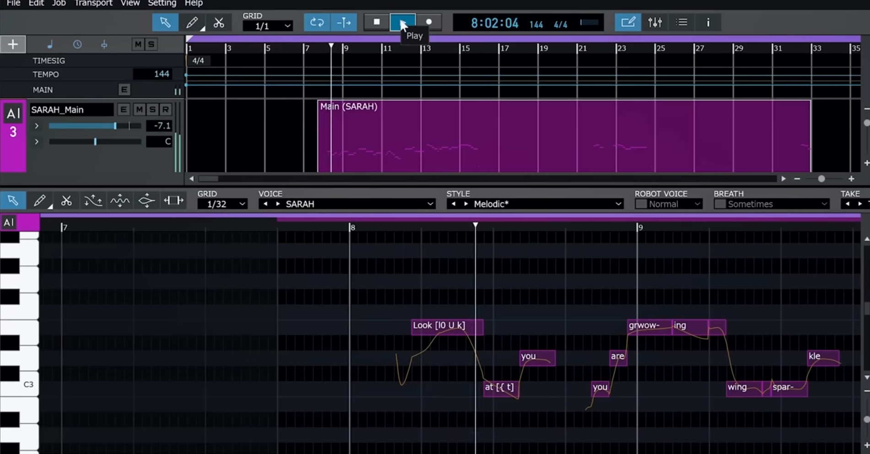Screen dimensions: 870x454
Task: Toggle auto-scroll follow playhead button
Action: click(x=344, y=22)
